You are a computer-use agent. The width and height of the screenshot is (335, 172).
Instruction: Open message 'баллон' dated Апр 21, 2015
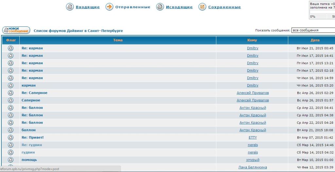[28, 130]
